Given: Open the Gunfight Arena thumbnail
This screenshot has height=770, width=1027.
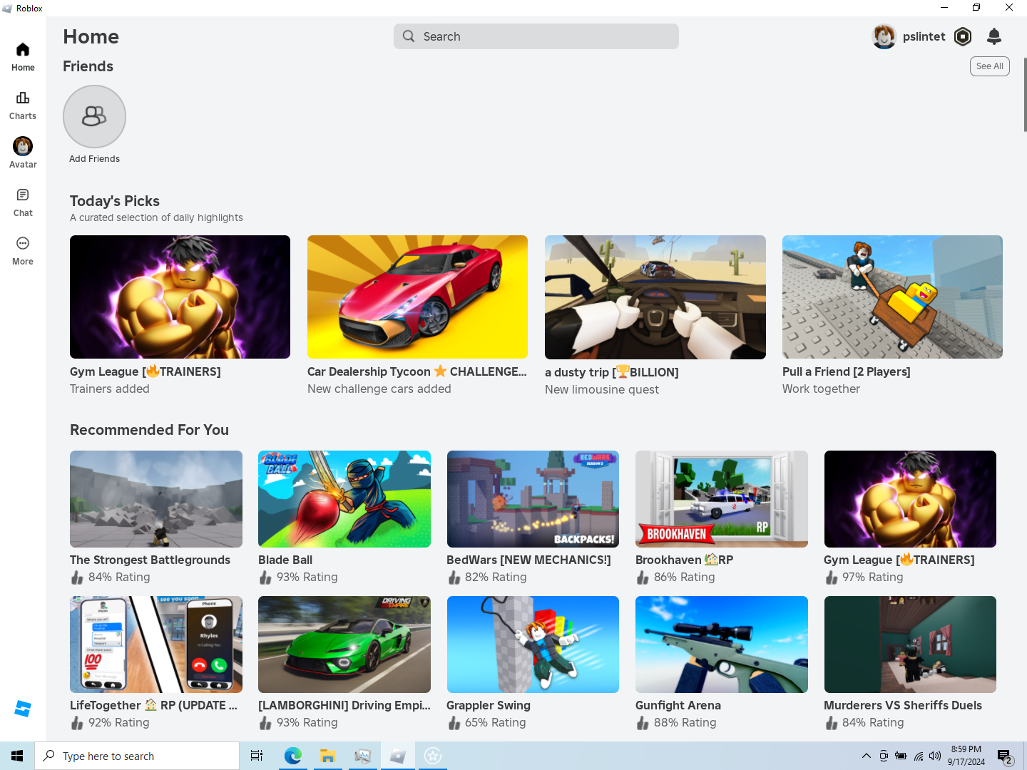Looking at the screenshot, I should (x=722, y=645).
